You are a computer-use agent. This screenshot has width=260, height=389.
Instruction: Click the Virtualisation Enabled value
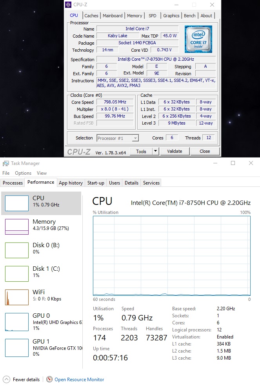click(x=225, y=337)
